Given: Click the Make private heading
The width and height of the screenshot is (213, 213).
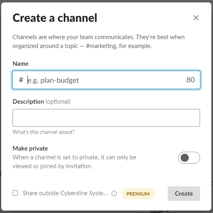Looking at the screenshot, I should click(x=30, y=148).
